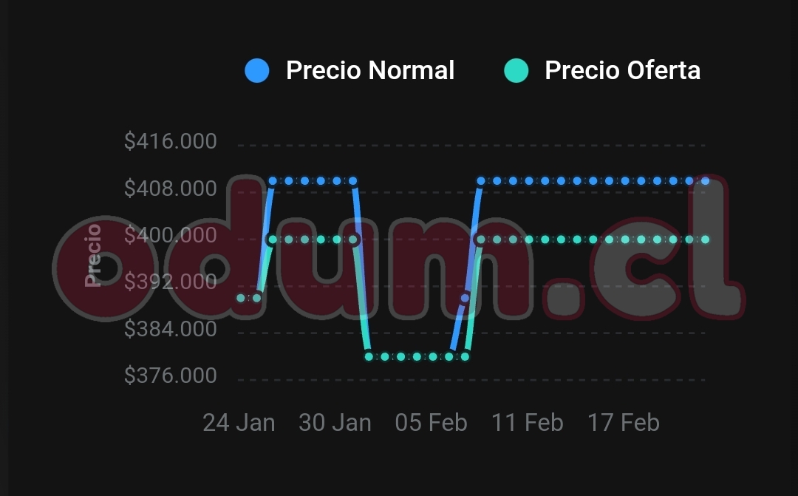Click the last Precio Oferta point on the right
Screen dimensions: 798x496
(705, 239)
